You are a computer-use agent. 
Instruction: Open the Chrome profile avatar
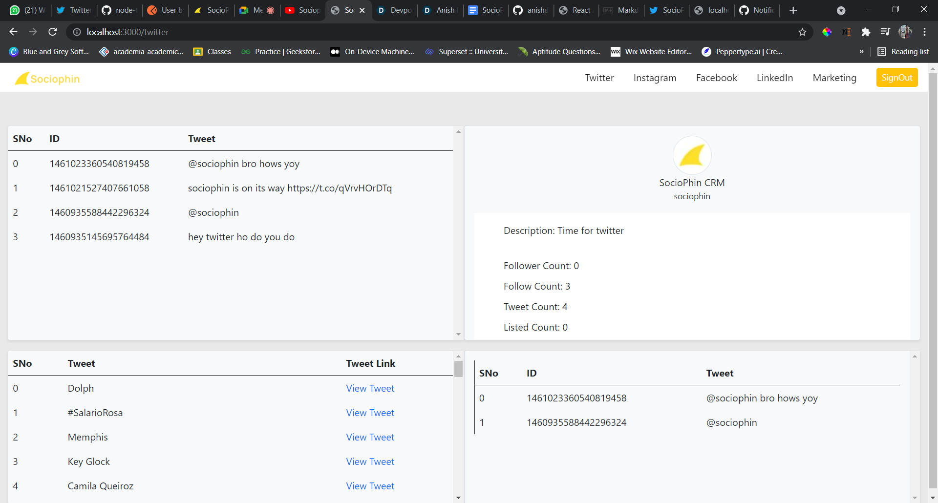[x=905, y=32]
